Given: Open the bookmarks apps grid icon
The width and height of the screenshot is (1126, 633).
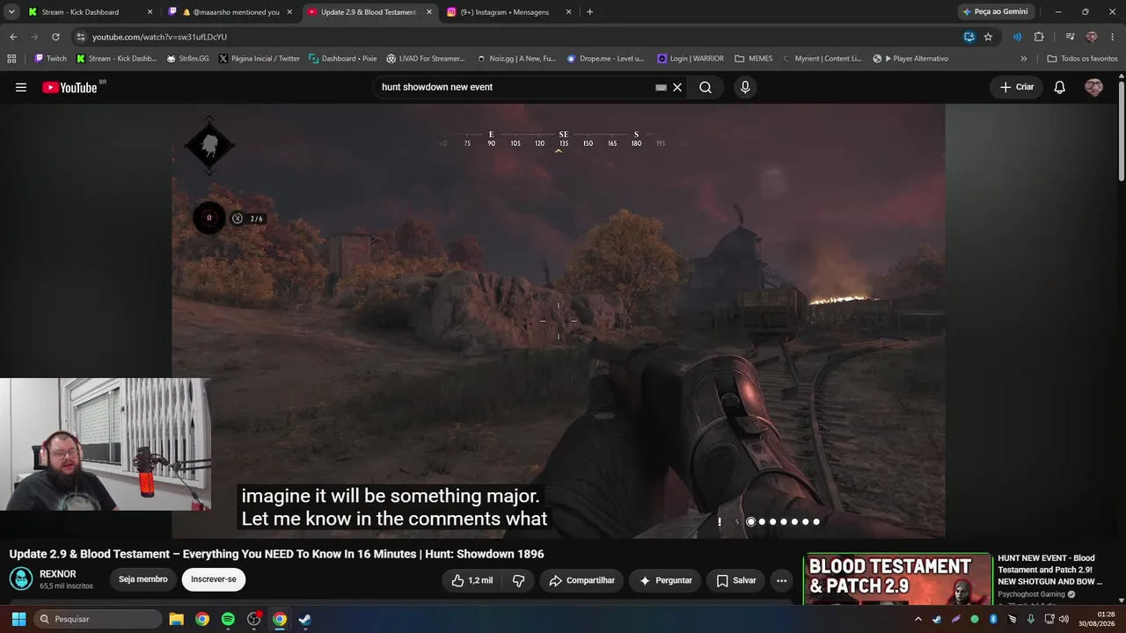Looking at the screenshot, I should pos(11,59).
